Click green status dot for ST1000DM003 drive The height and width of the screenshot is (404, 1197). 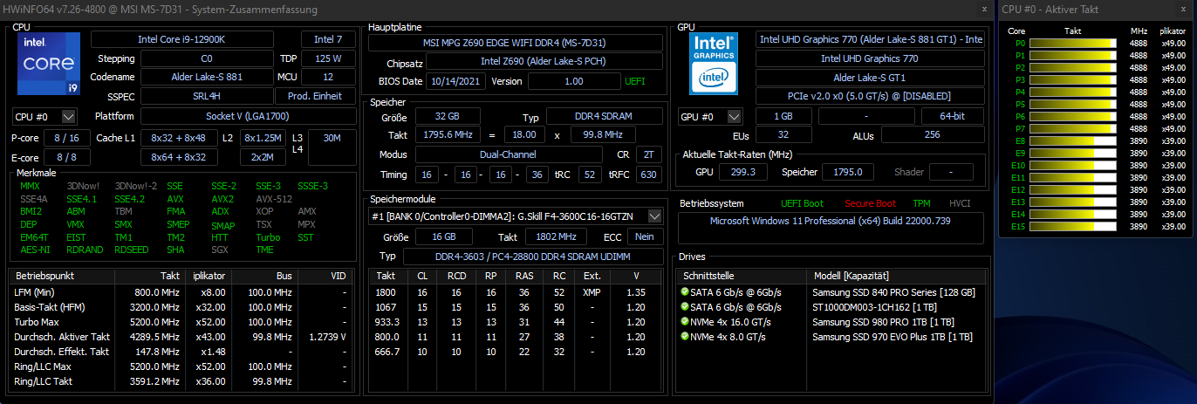pos(684,307)
